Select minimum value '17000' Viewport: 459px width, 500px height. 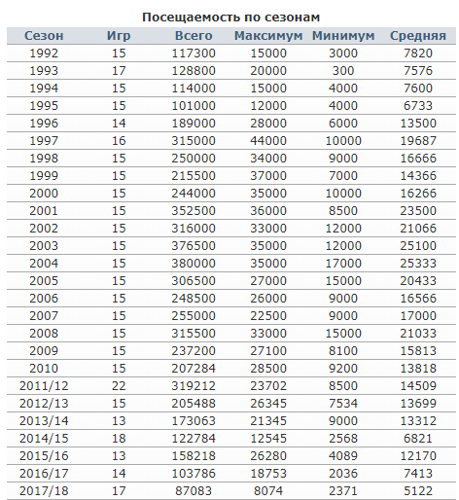pos(343,264)
